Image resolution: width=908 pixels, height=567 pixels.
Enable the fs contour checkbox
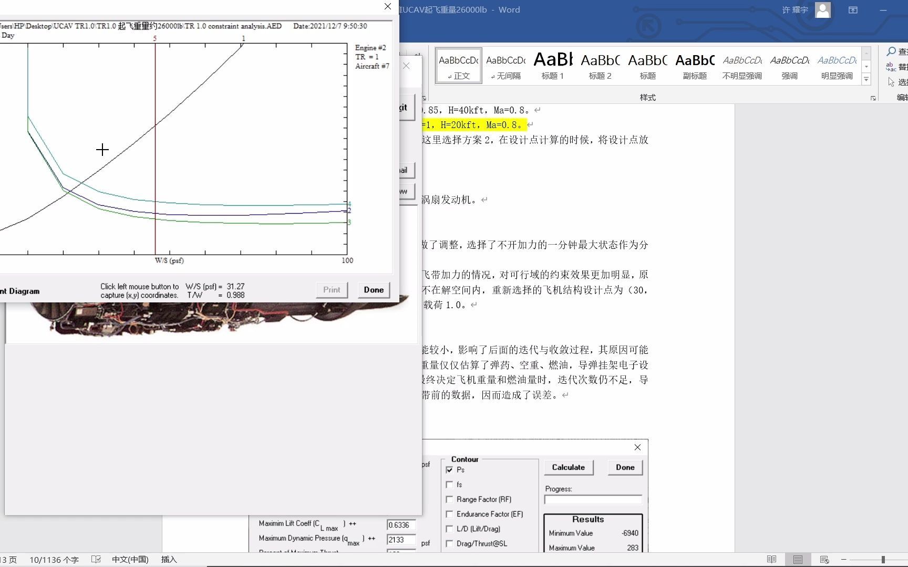(449, 485)
